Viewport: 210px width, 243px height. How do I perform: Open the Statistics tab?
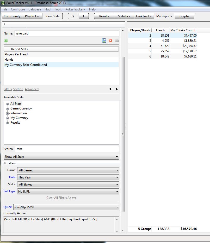[x=124, y=16]
